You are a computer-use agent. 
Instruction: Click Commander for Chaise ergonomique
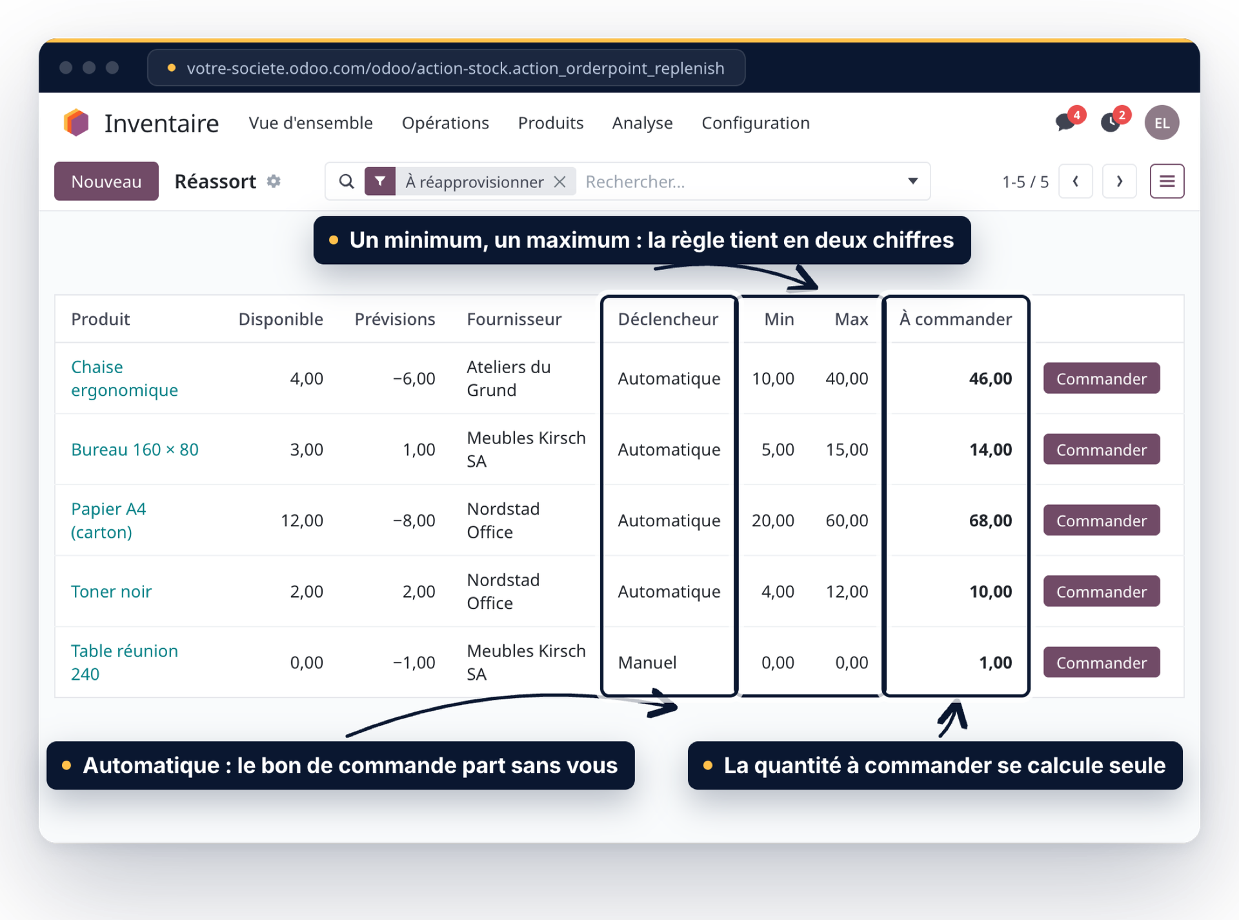point(1102,378)
